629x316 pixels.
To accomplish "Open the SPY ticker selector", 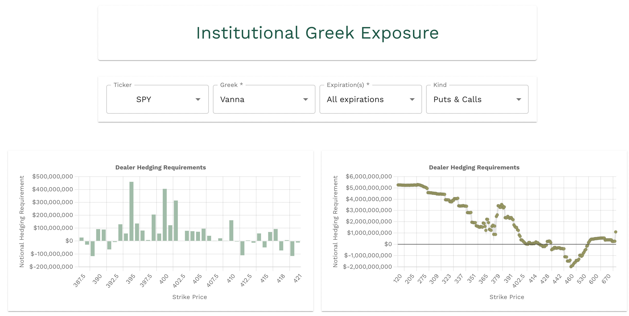I will click(144, 100).
